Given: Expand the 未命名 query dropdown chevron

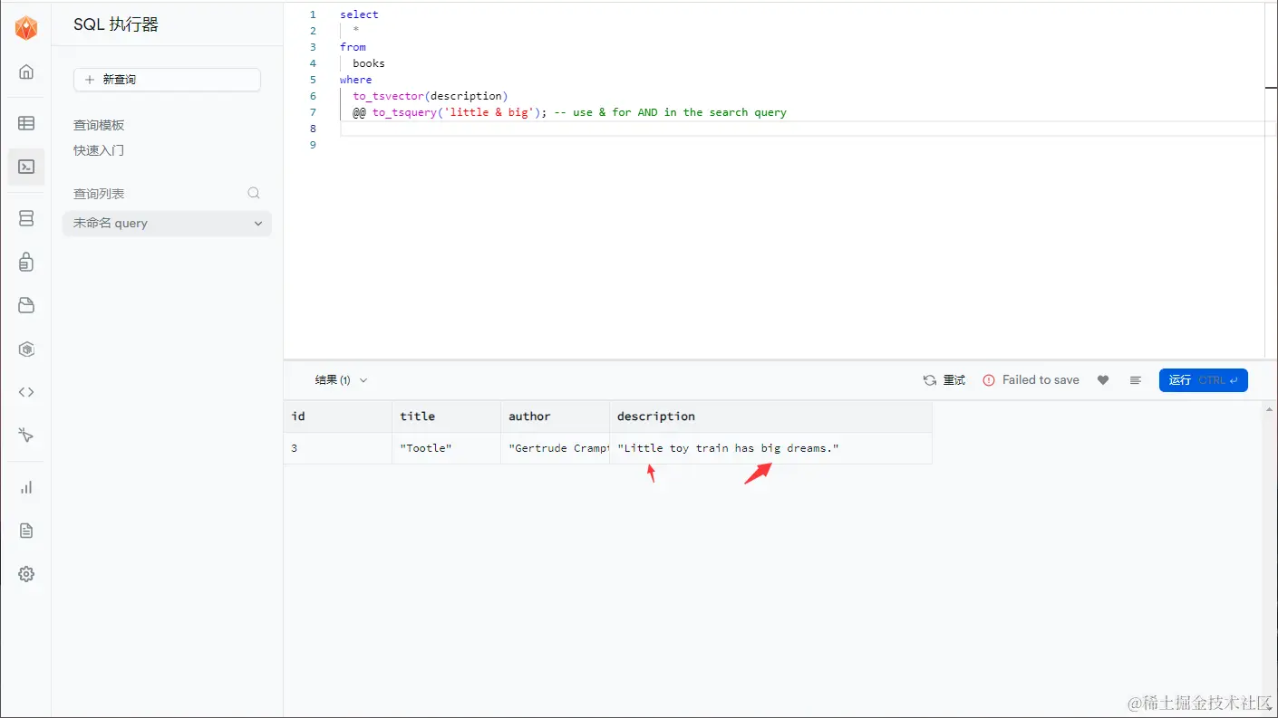Looking at the screenshot, I should (x=258, y=224).
